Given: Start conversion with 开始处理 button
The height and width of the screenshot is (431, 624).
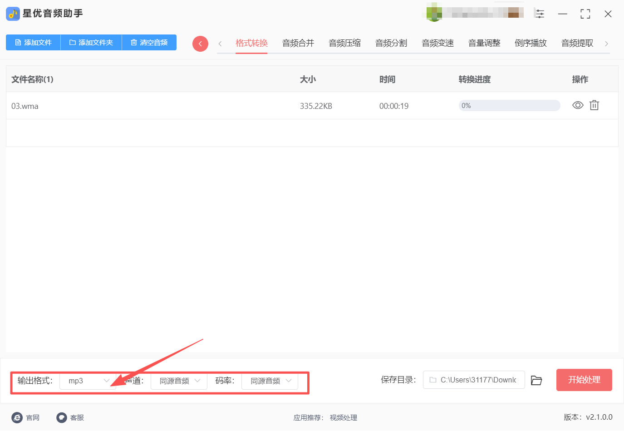Looking at the screenshot, I should point(584,380).
